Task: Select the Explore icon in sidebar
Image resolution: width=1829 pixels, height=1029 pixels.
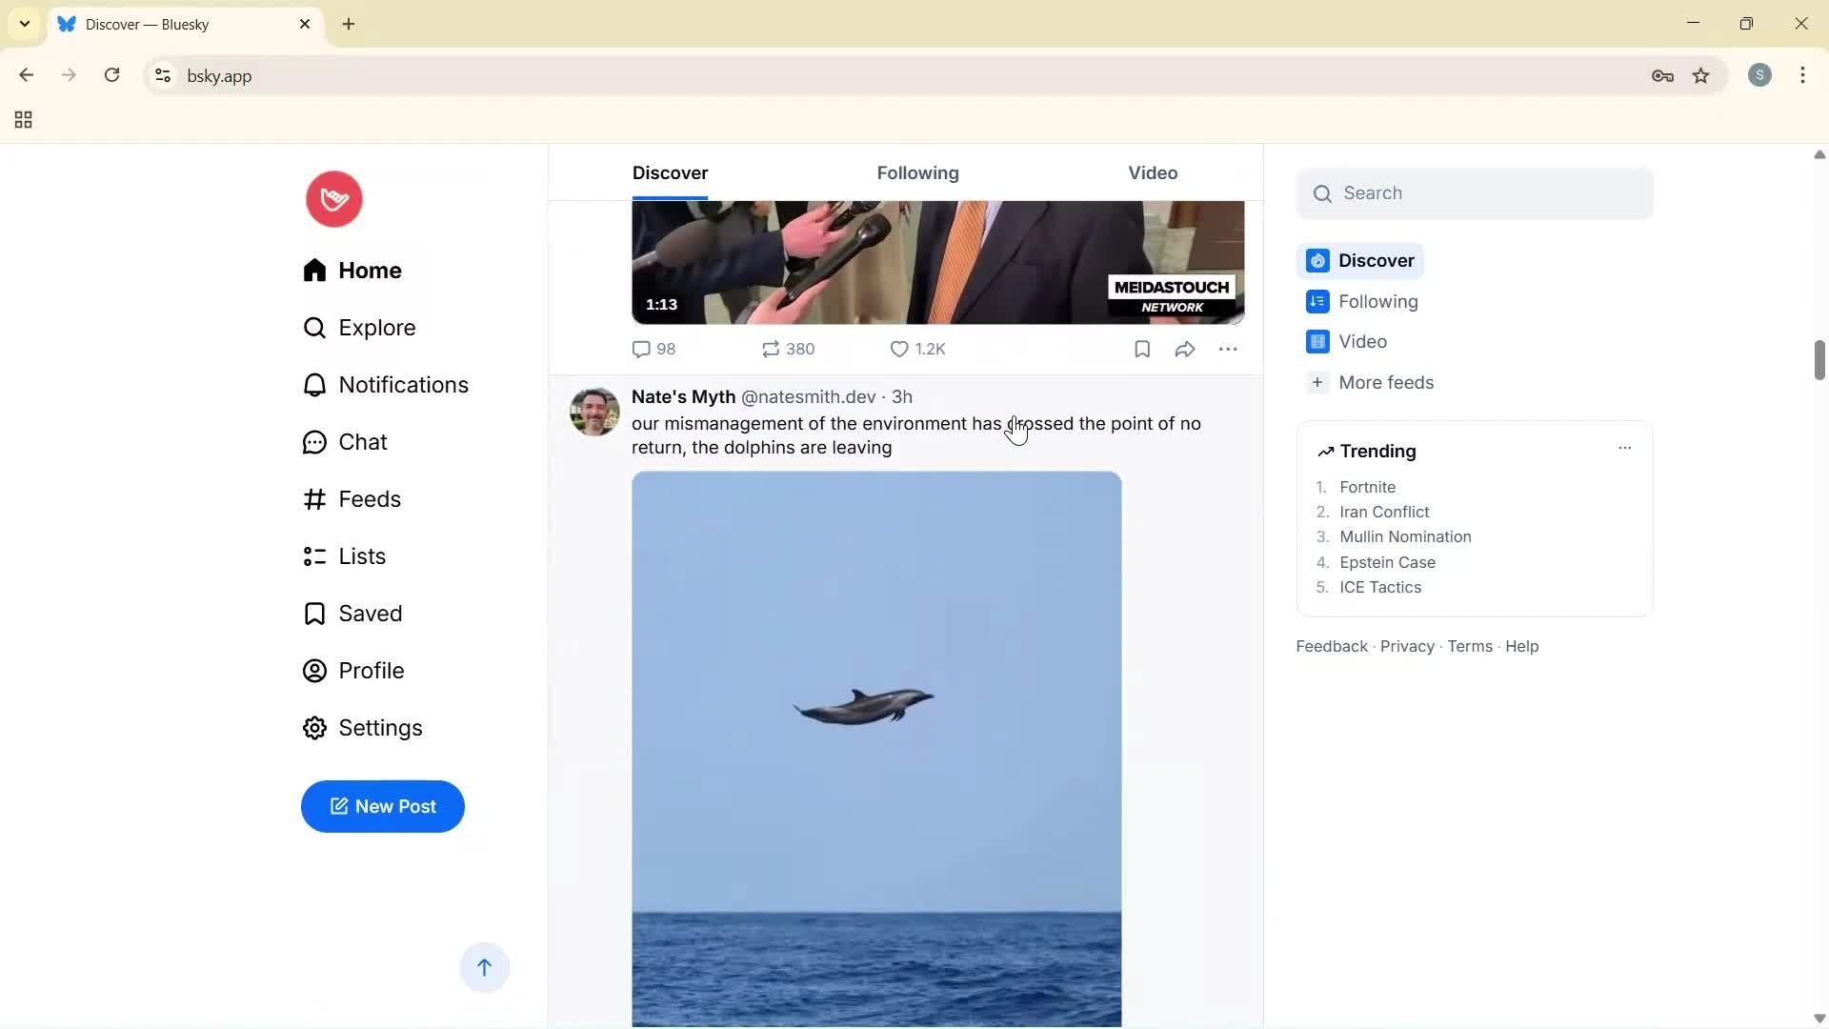Action: tap(314, 328)
